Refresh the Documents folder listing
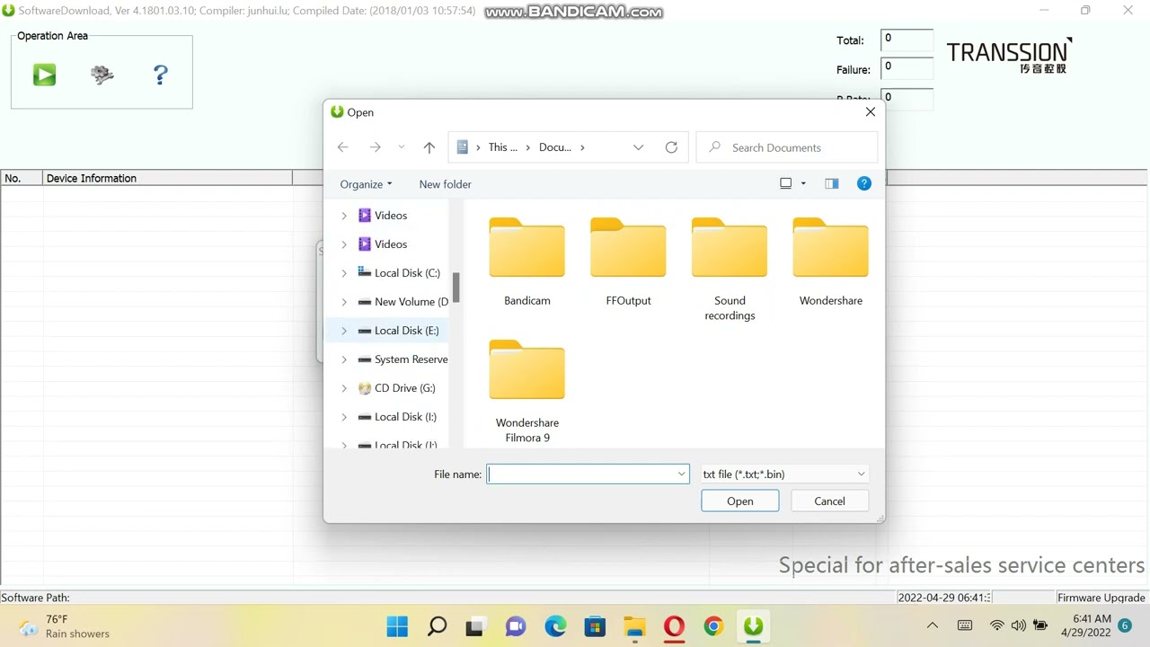The width and height of the screenshot is (1150, 647). (x=671, y=147)
